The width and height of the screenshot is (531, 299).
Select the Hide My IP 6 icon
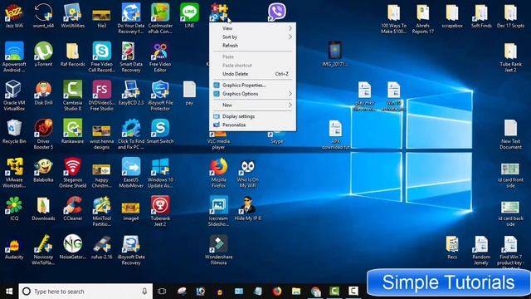coord(248,208)
